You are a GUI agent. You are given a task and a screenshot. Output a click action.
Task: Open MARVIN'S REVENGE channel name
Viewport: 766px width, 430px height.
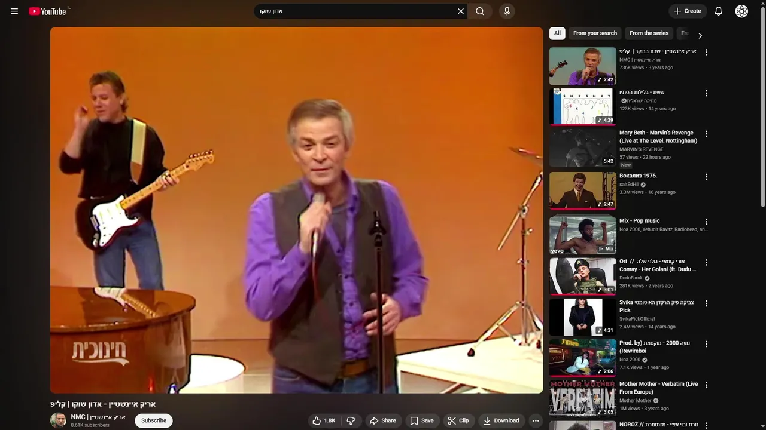tap(642, 149)
